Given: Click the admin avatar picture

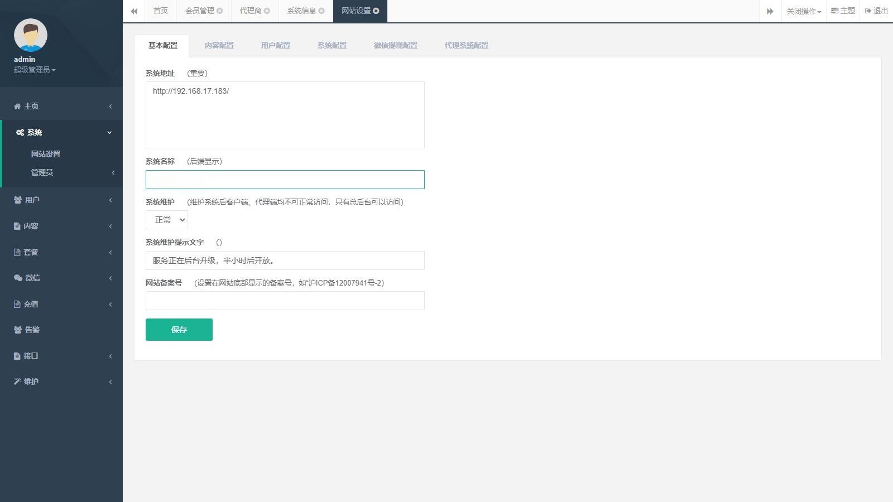Looking at the screenshot, I should coord(31,35).
